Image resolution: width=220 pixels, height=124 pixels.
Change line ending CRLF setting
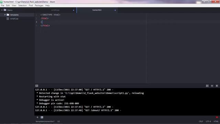pos(201,122)
